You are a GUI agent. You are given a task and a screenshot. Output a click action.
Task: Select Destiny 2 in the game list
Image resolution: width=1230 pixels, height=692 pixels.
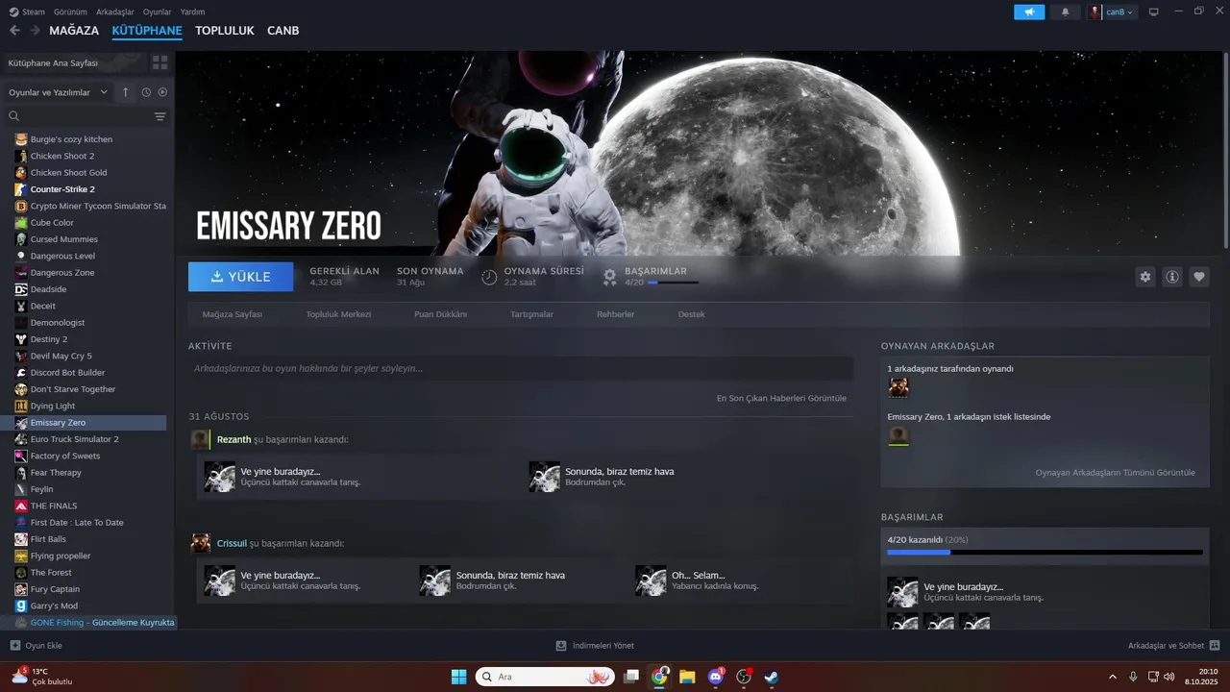click(48, 339)
